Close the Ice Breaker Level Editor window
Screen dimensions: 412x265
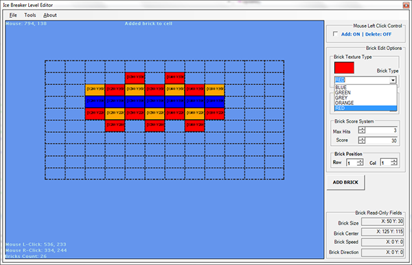pos(406,5)
